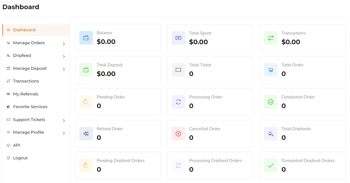Image resolution: width=350 pixels, height=183 pixels.
Task: Click the API sidebar link
Action: coord(16,145)
